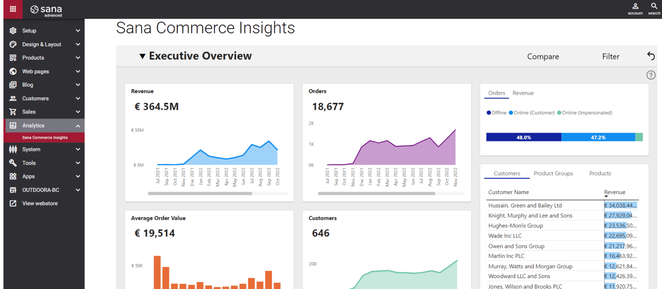662x289 pixels.
Task: Click the Compare button
Action: pyautogui.click(x=543, y=56)
